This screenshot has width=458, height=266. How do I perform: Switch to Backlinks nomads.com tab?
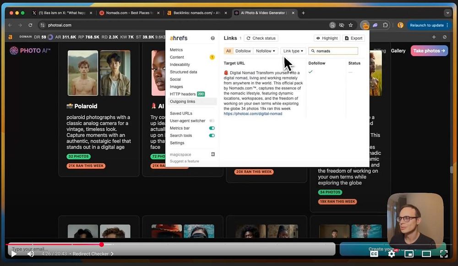[x=197, y=13]
